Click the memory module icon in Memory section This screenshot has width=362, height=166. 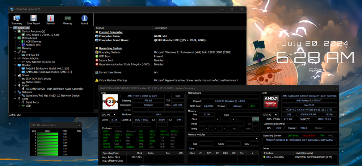256,119
